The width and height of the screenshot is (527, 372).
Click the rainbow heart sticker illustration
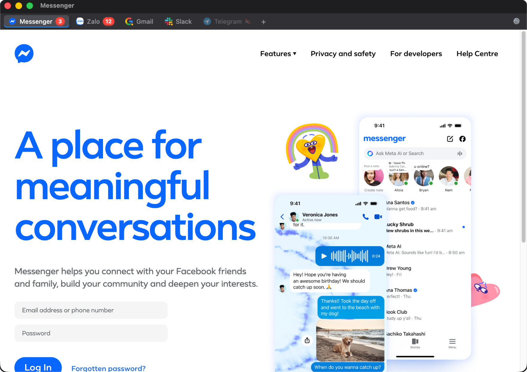tap(312, 151)
